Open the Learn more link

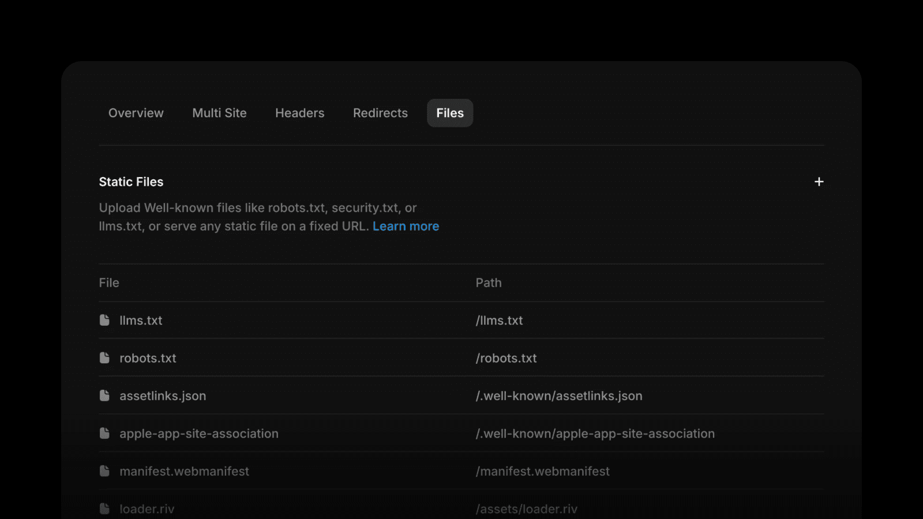point(406,226)
